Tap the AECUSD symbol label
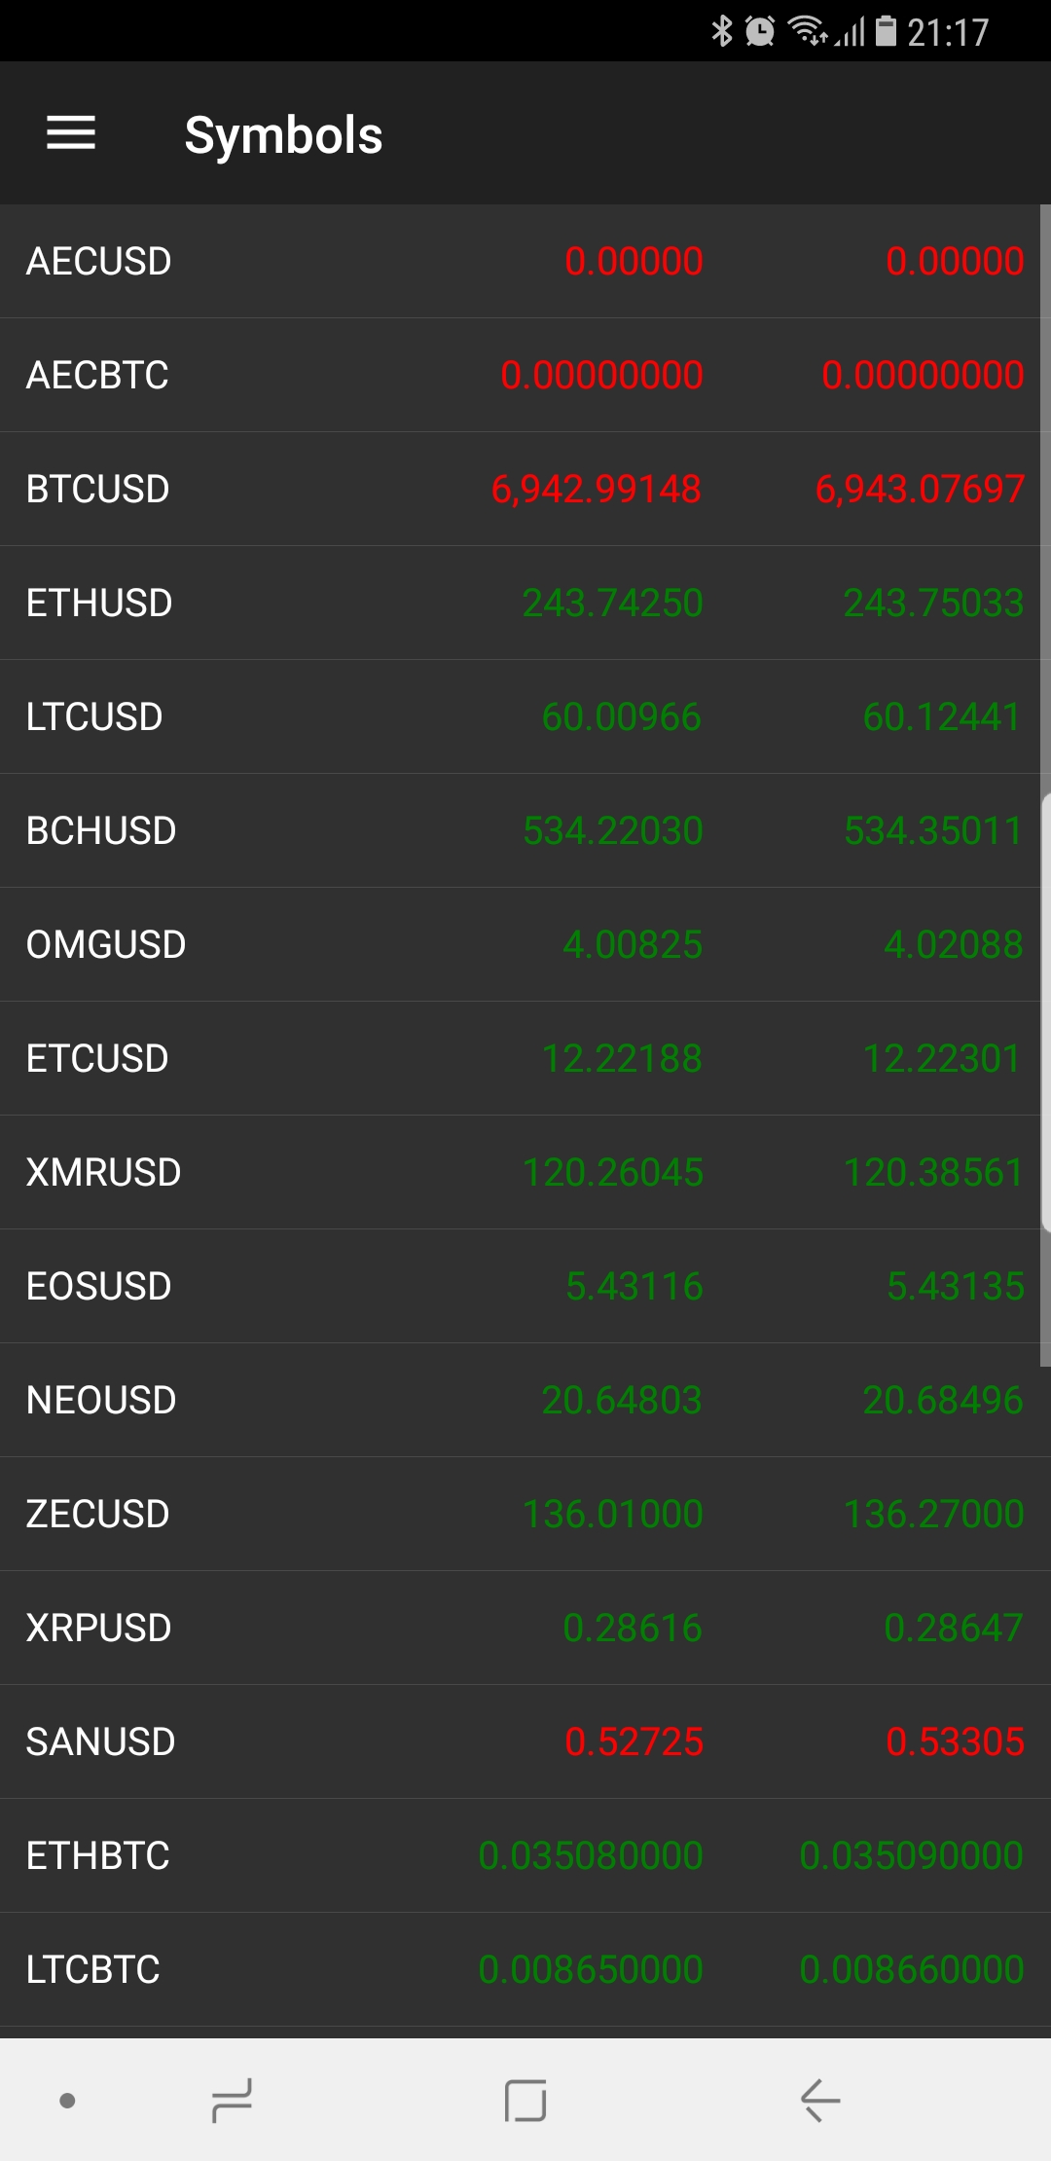Viewport: 1051px width, 2161px height. click(98, 261)
